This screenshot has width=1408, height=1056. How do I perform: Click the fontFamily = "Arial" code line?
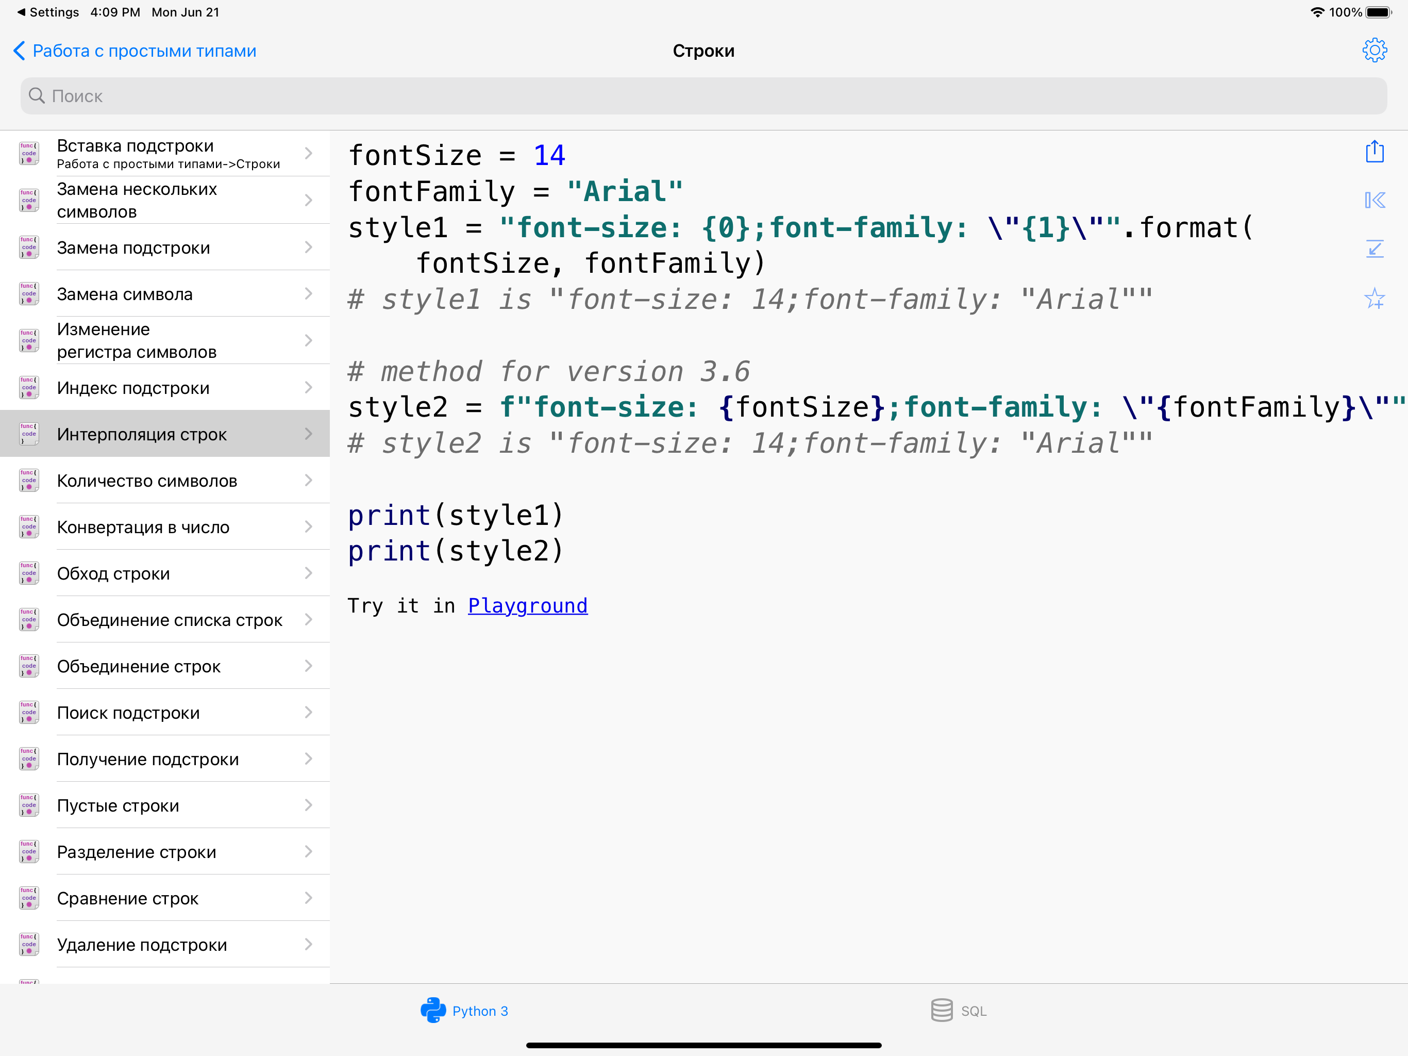(515, 191)
